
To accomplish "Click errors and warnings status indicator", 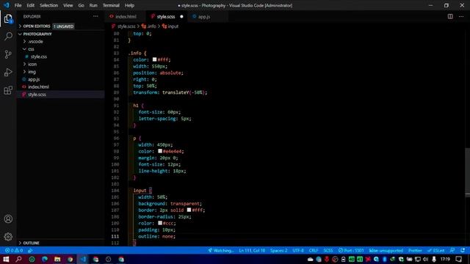I will (x=14, y=251).
